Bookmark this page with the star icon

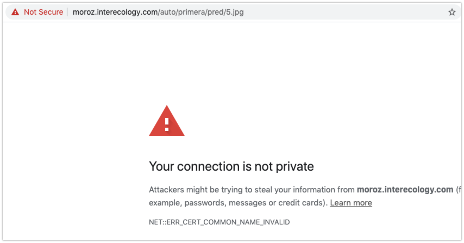pos(452,12)
